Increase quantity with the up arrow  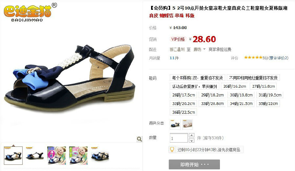pyautogui.click(x=191, y=135)
